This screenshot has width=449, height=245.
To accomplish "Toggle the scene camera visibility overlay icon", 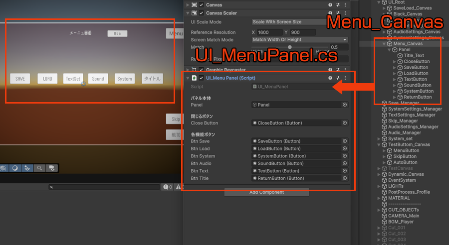I will coord(51,168).
